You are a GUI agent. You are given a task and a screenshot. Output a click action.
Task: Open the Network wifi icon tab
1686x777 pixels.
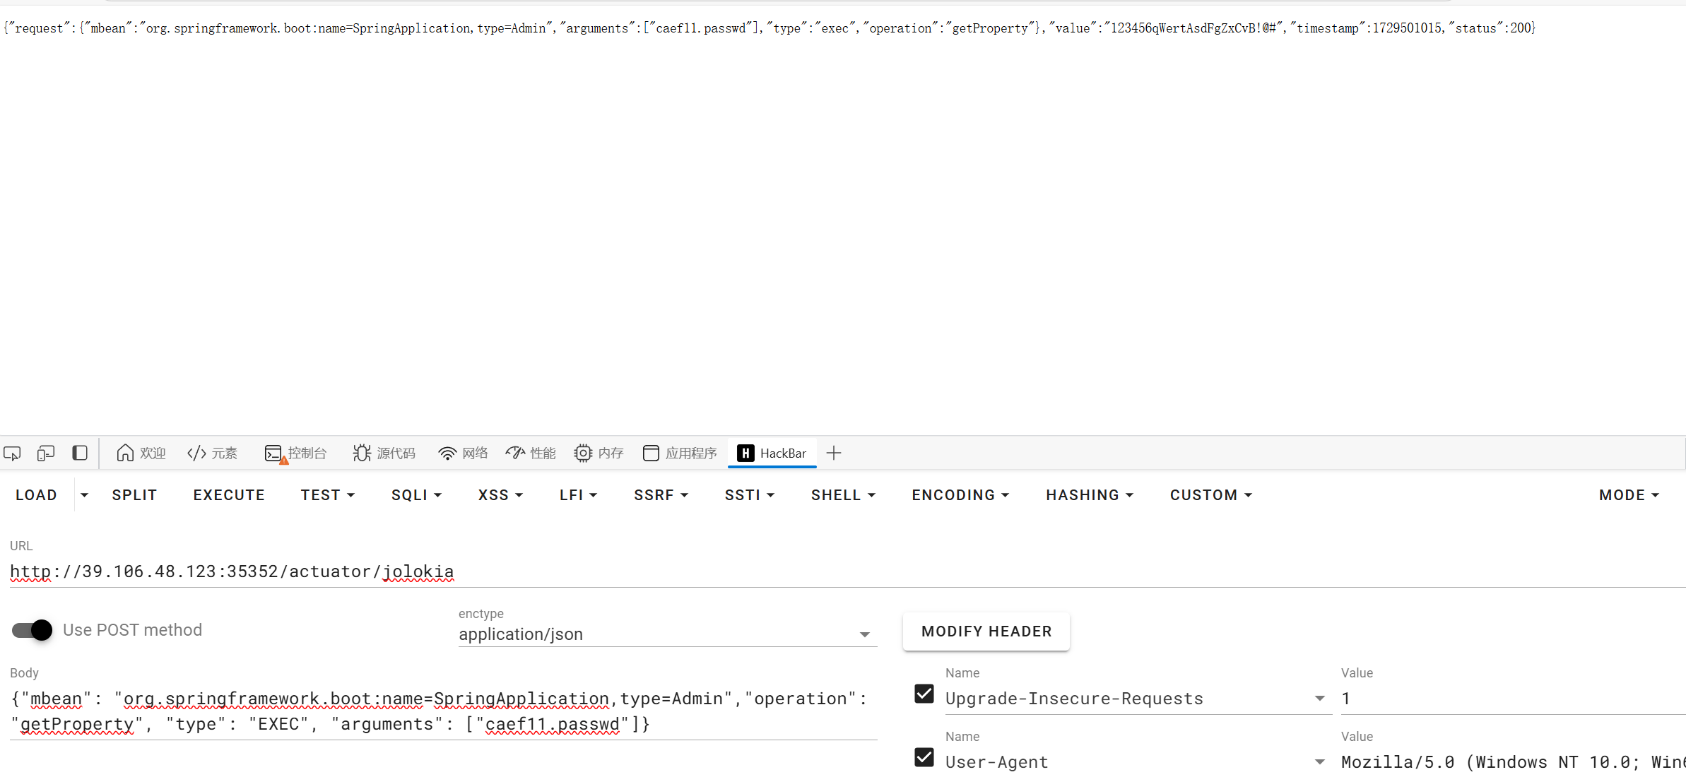(x=463, y=453)
